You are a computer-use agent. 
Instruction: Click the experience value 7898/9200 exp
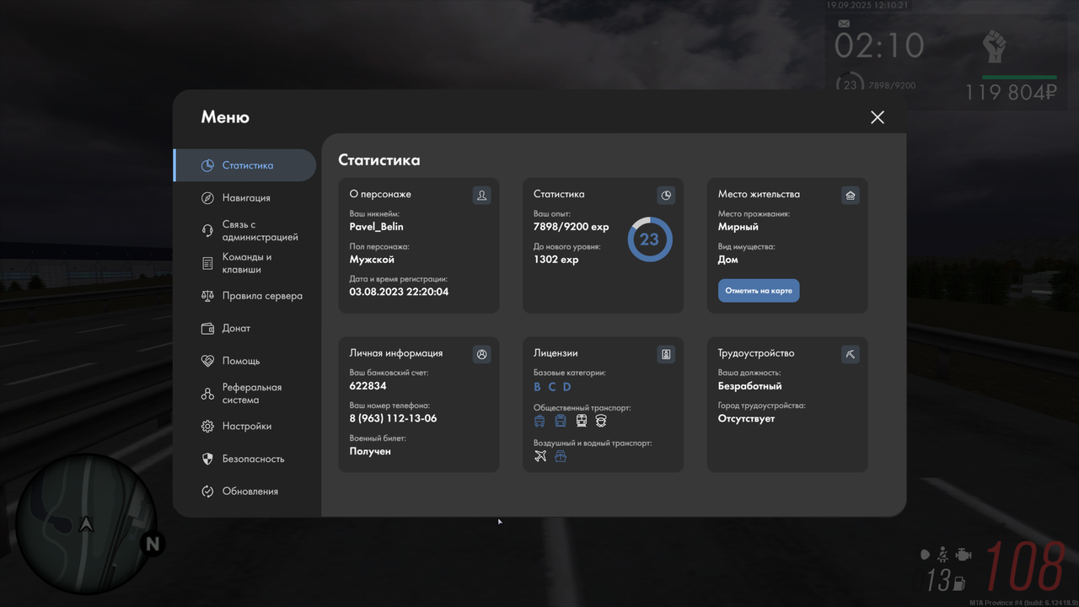coord(571,227)
